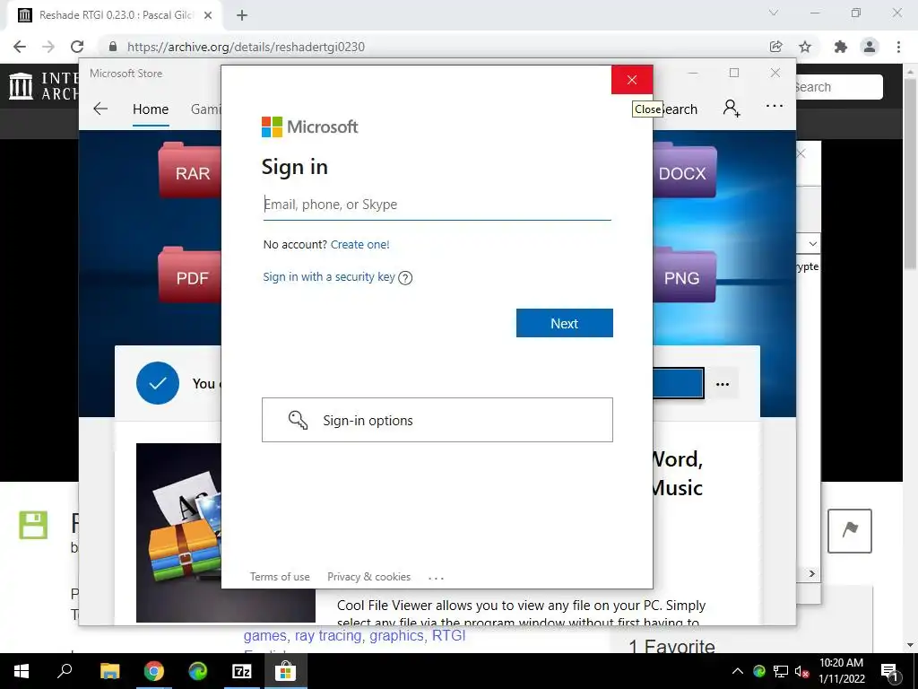918x689 pixels.
Task: Open the Create one! account link
Action: click(360, 244)
